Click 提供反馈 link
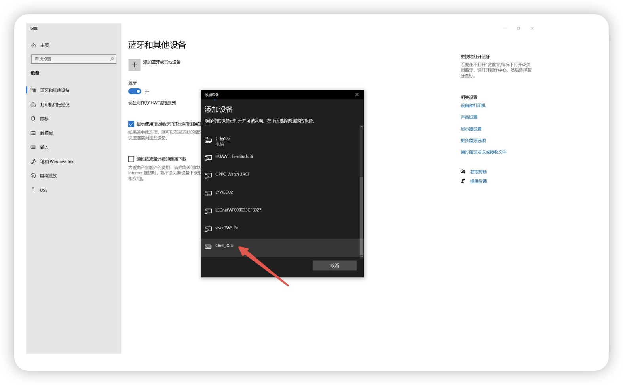This screenshot has height=385, width=623. [x=479, y=181]
